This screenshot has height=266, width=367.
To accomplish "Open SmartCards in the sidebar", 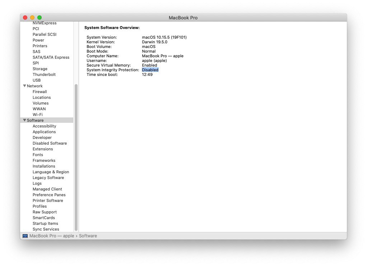I will [x=44, y=218].
